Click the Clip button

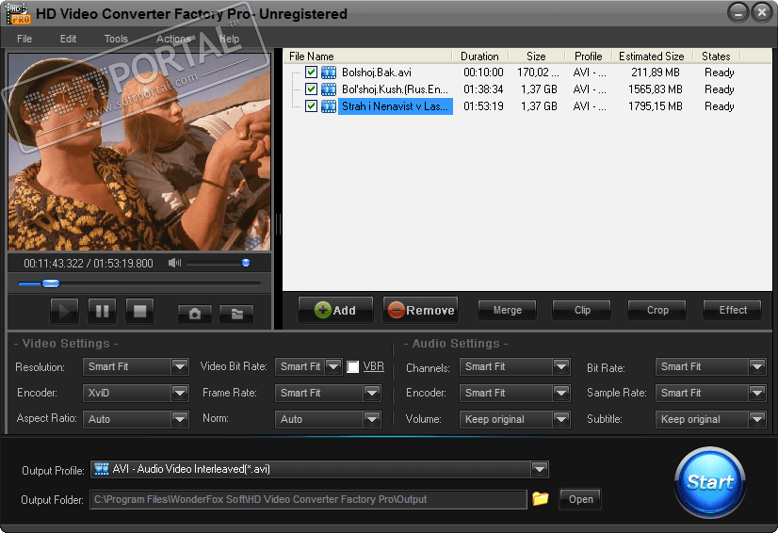pos(582,310)
